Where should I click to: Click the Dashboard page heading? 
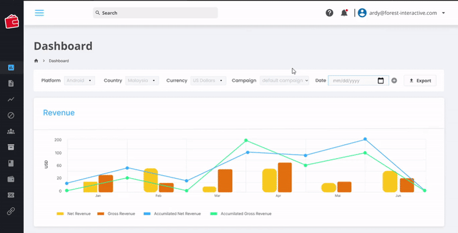63,46
